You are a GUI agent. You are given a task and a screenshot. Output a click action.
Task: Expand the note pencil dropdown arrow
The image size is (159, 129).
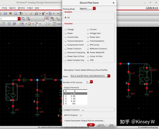pos(33,24)
